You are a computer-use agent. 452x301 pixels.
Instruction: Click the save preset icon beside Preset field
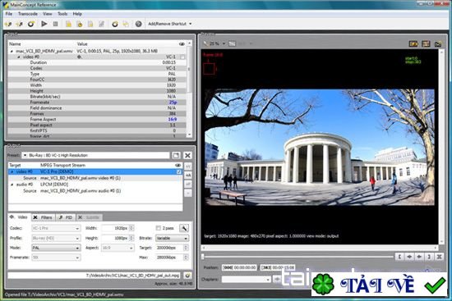(x=176, y=155)
